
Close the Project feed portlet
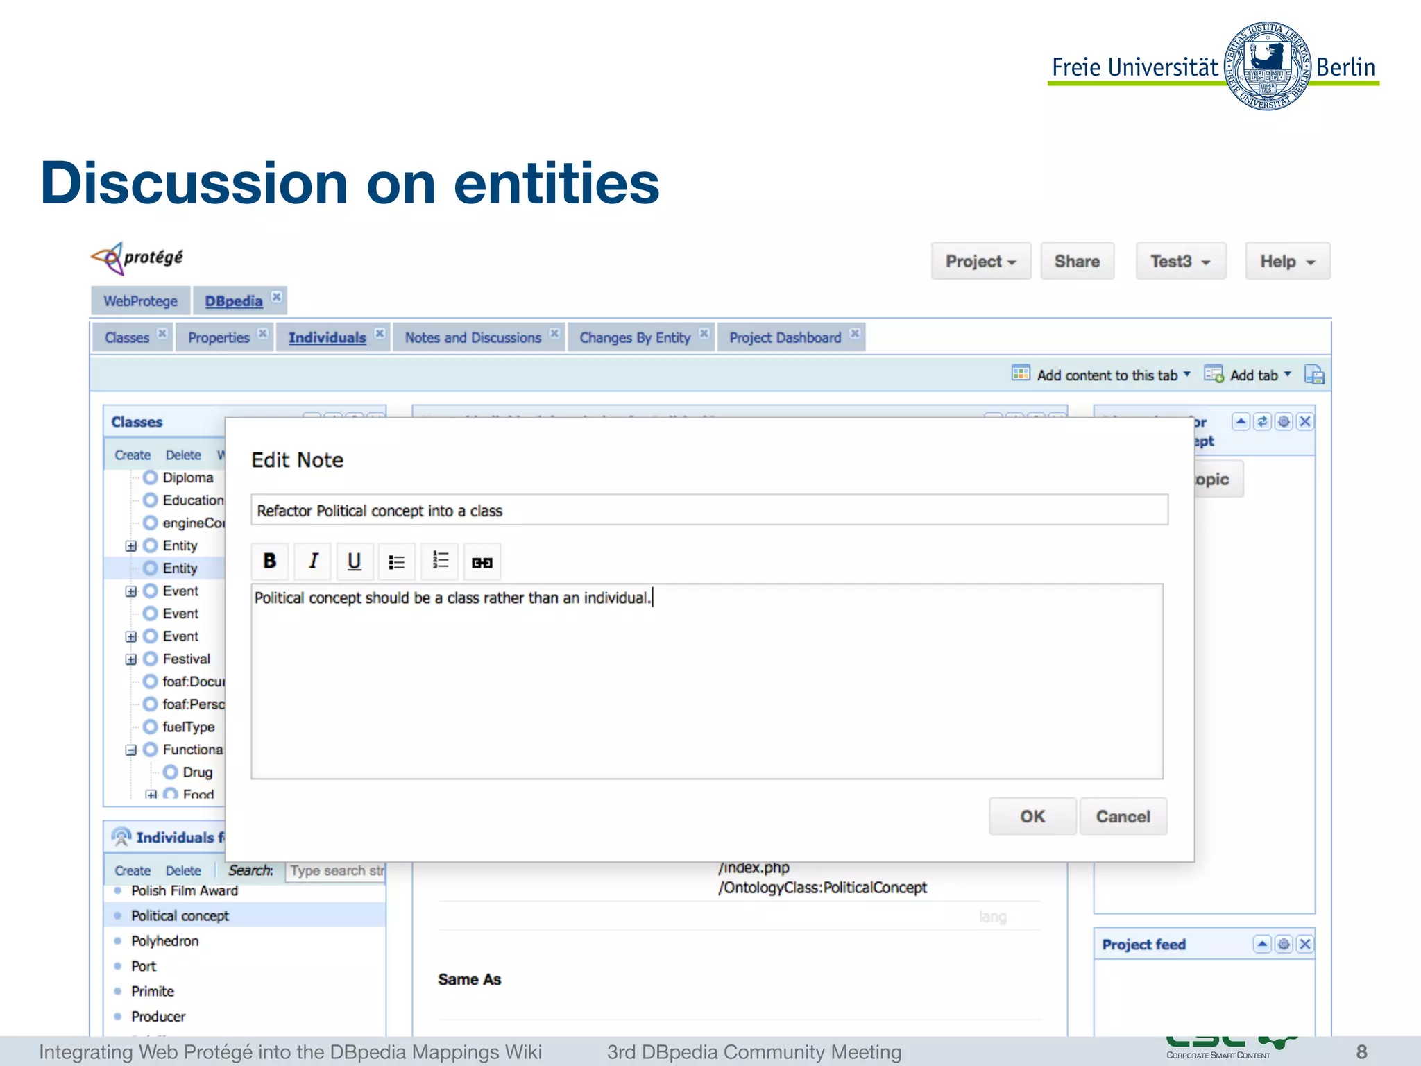[x=1305, y=944]
